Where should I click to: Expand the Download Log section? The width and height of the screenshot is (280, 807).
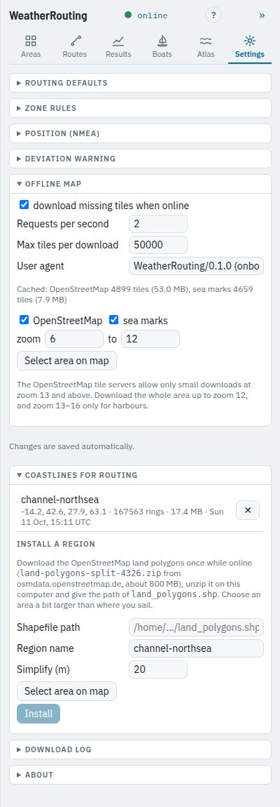tap(140, 749)
